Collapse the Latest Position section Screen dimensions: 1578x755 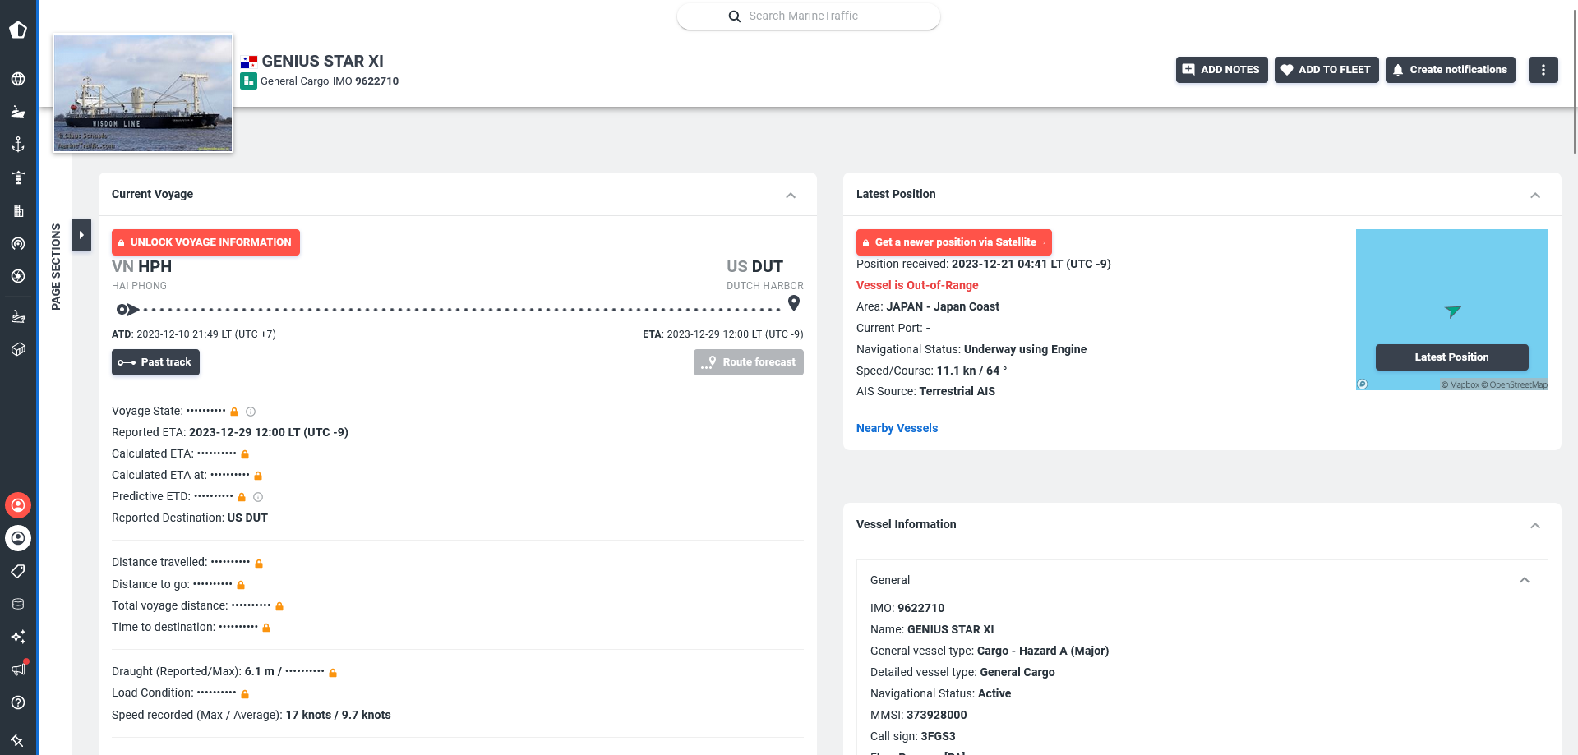(1535, 196)
